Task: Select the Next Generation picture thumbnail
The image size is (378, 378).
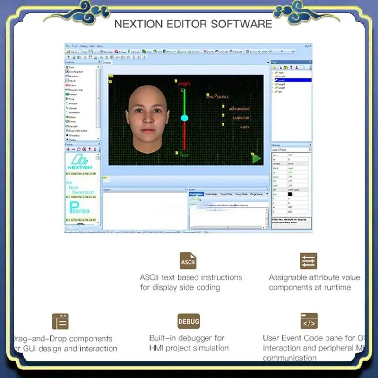Action: click(x=80, y=188)
